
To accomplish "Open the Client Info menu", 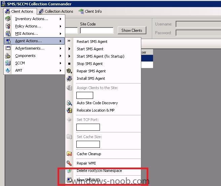I will pos(90,11).
